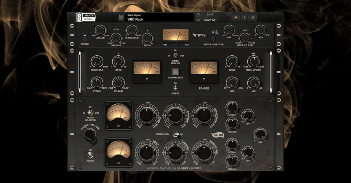Viewport: 351px width, 183px height.
Task: Click the FG-Red release knob
Action: [x=119, y=83]
